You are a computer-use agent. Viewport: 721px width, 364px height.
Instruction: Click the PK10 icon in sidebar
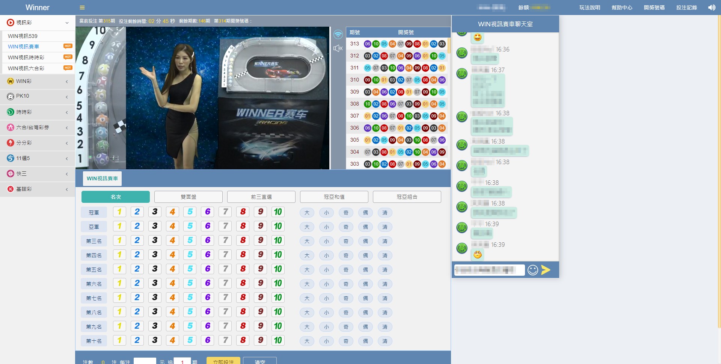(x=11, y=97)
